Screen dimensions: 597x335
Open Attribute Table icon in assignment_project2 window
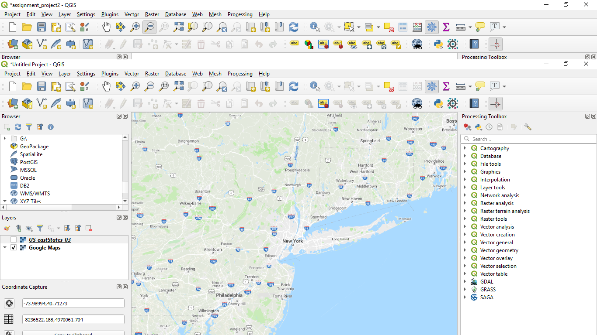click(x=403, y=27)
